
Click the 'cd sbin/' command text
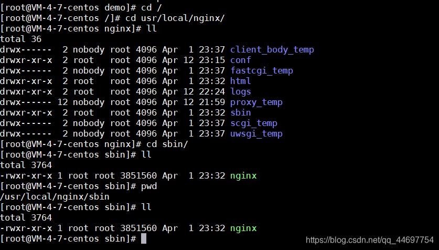point(167,144)
